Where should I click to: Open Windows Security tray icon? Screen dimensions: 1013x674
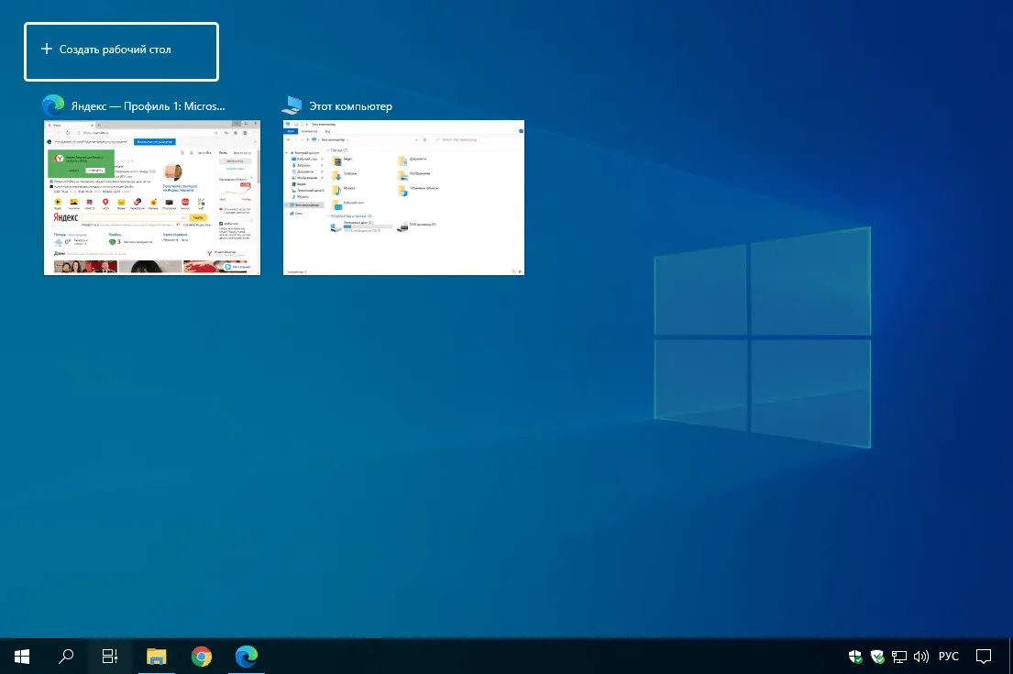click(855, 657)
